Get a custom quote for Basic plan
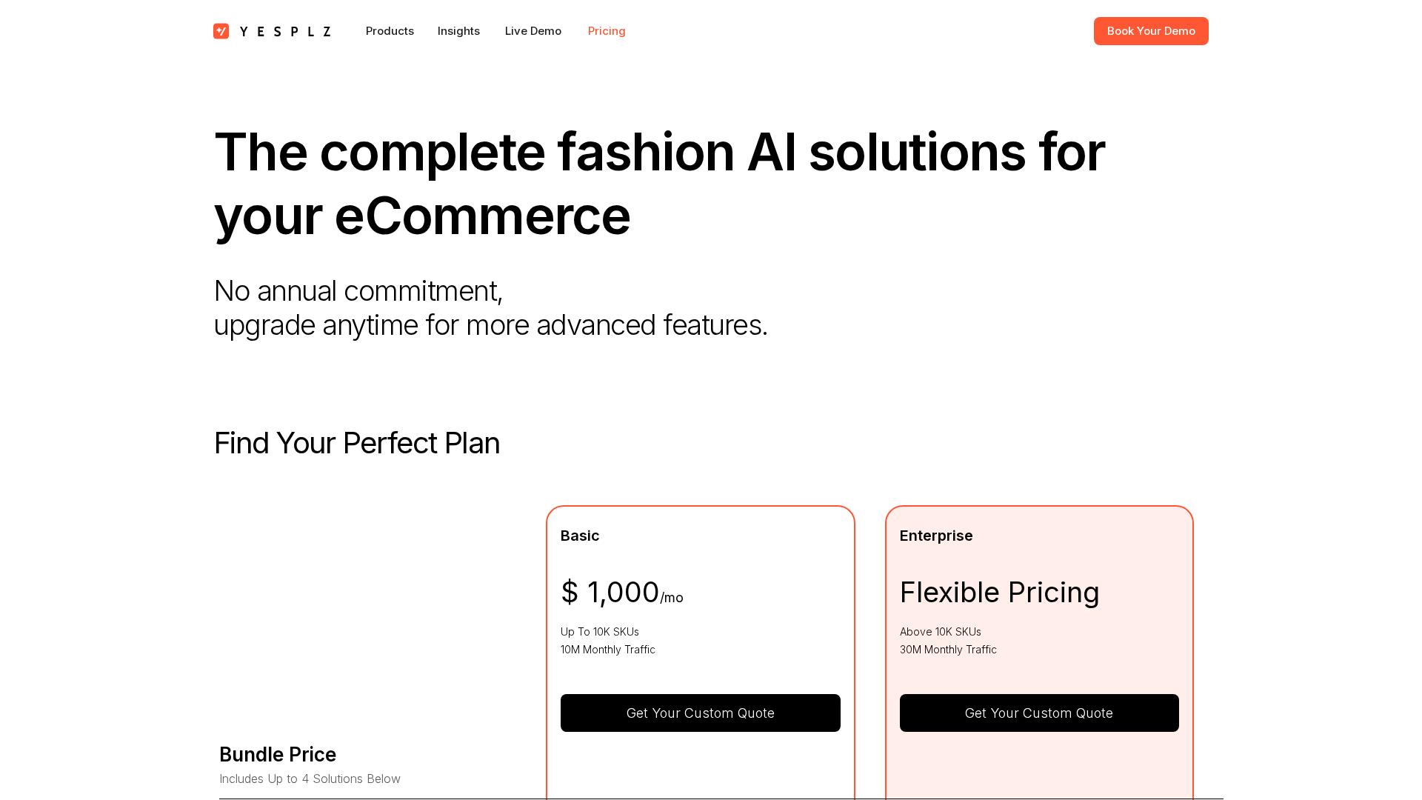 pos(700,713)
